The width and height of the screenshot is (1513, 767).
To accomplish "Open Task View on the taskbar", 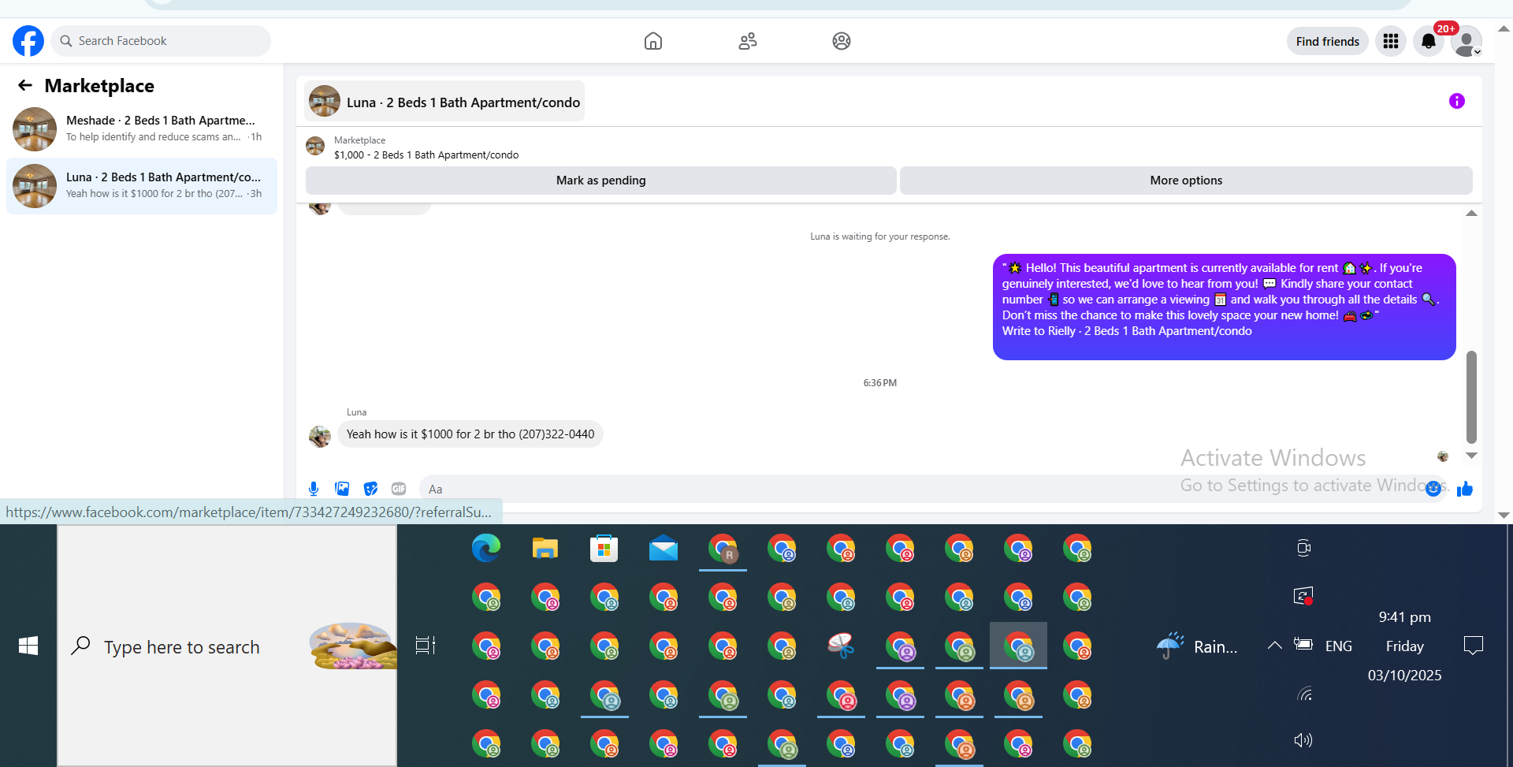I will click(426, 646).
